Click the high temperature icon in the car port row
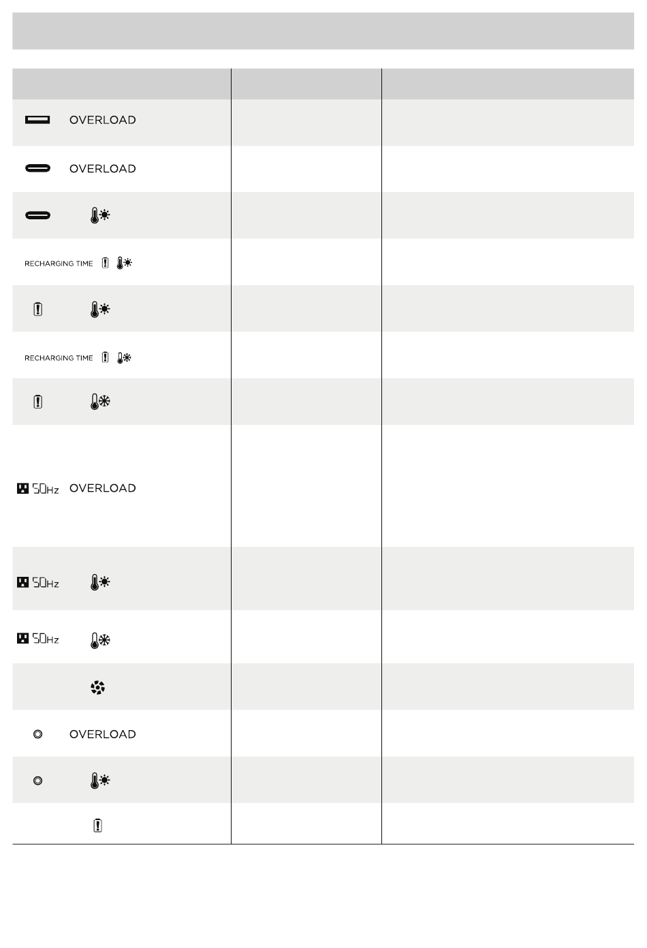 pyautogui.click(x=100, y=781)
